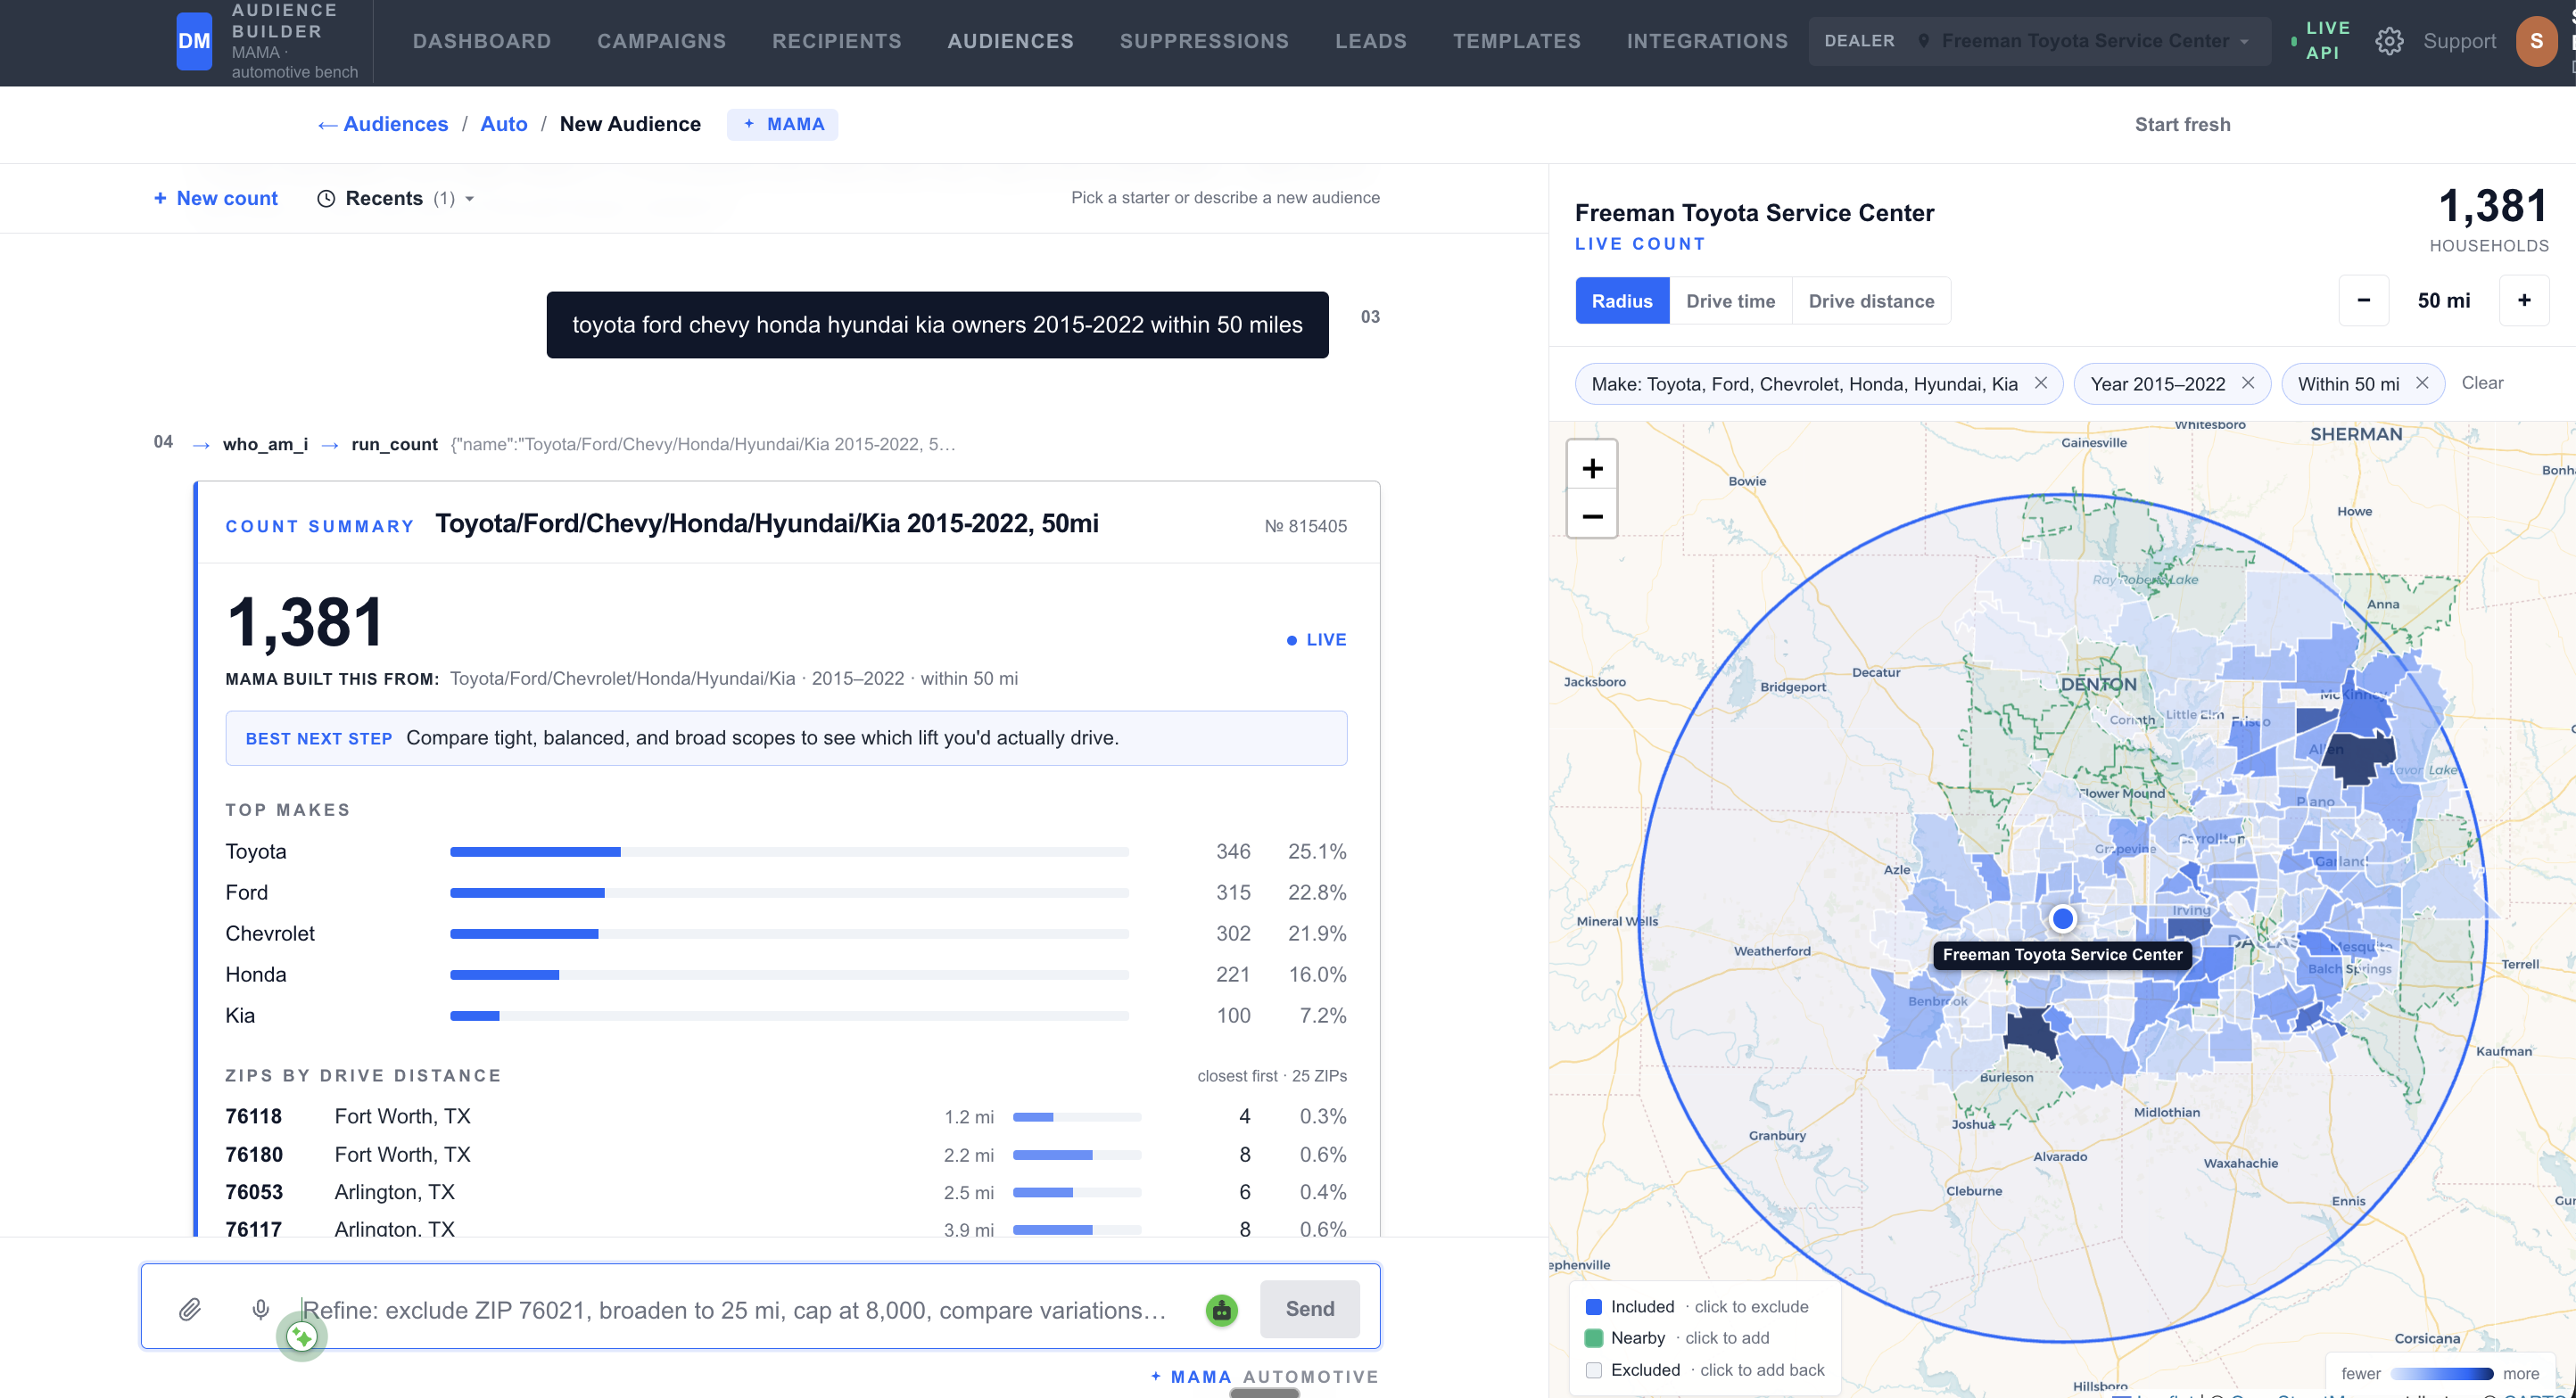Remove the Make filter chip
Viewport: 2576px width, 1398px height.
pyautogui.click(x=2041, y=383)
